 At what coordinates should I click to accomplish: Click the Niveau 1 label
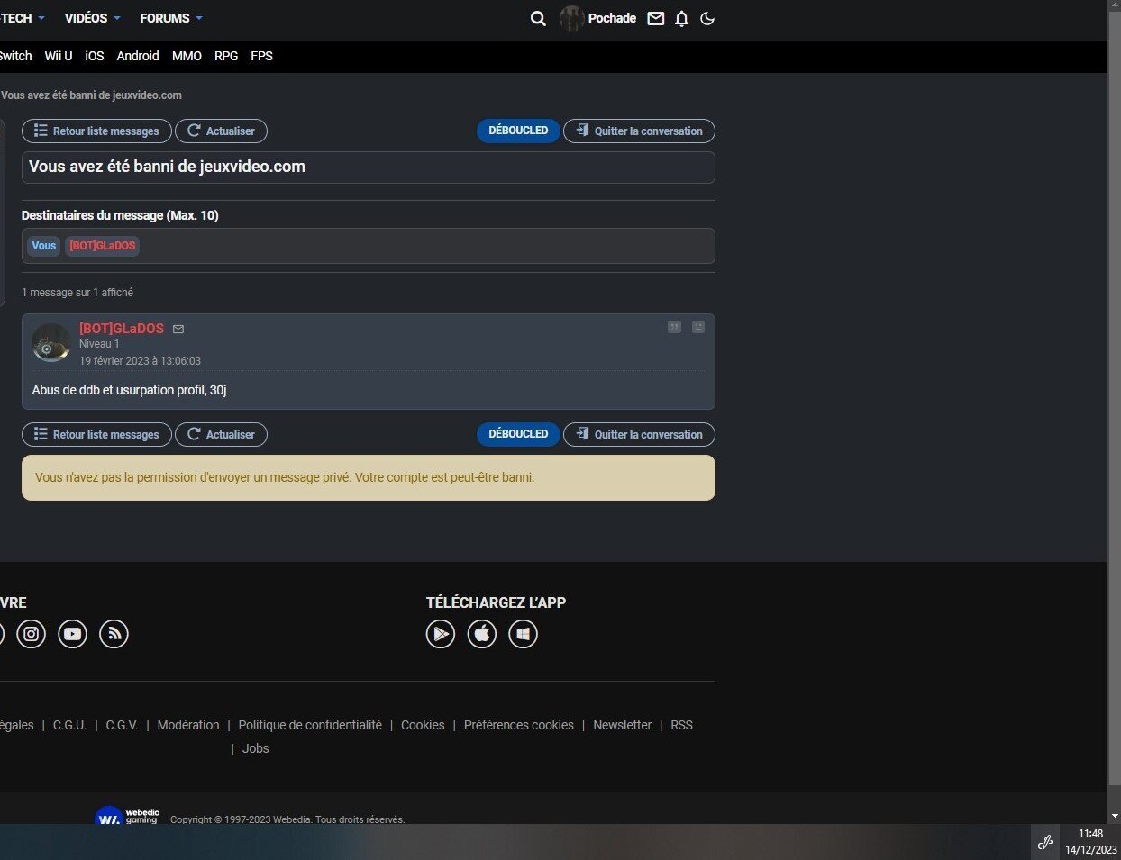tap(99, 344)
